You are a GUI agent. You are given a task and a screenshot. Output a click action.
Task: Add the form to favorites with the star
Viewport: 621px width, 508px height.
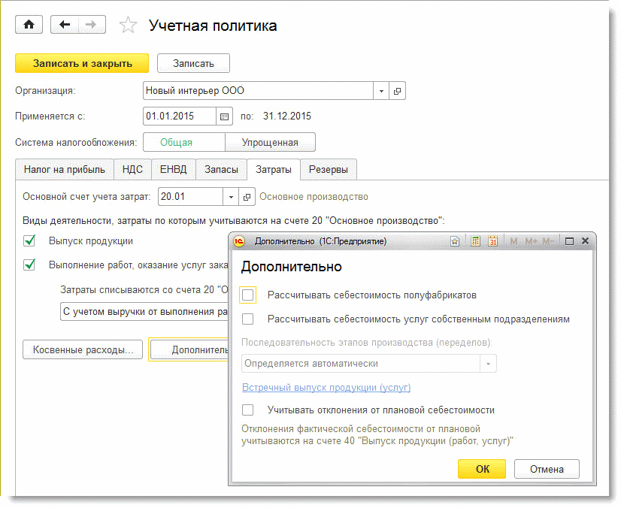[x=129, y=26]
